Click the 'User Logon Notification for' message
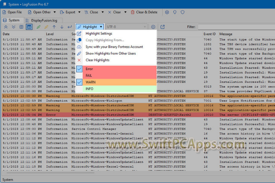Screen dimensions: 275x183 pyautogui.click(x=247, y=101)
